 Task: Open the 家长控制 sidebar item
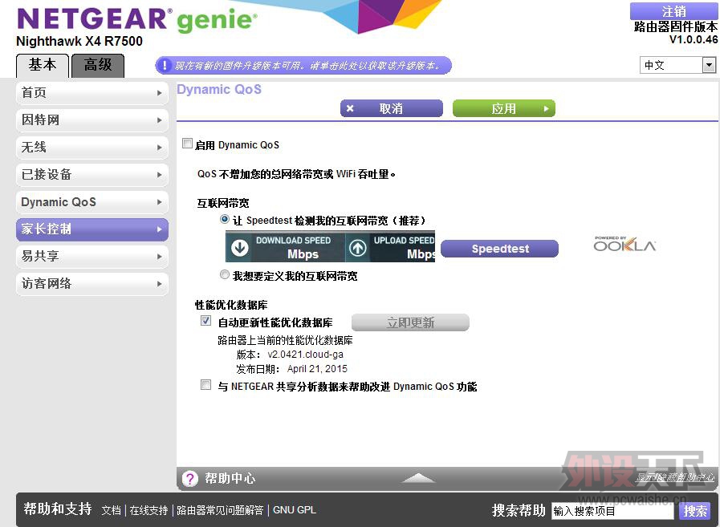pyautogui.click(x=92, y=229)
